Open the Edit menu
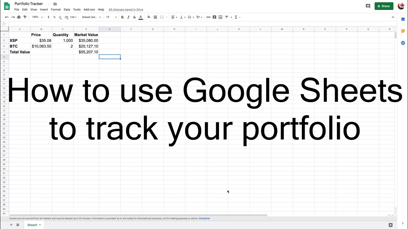 click(x=25, y=10)
